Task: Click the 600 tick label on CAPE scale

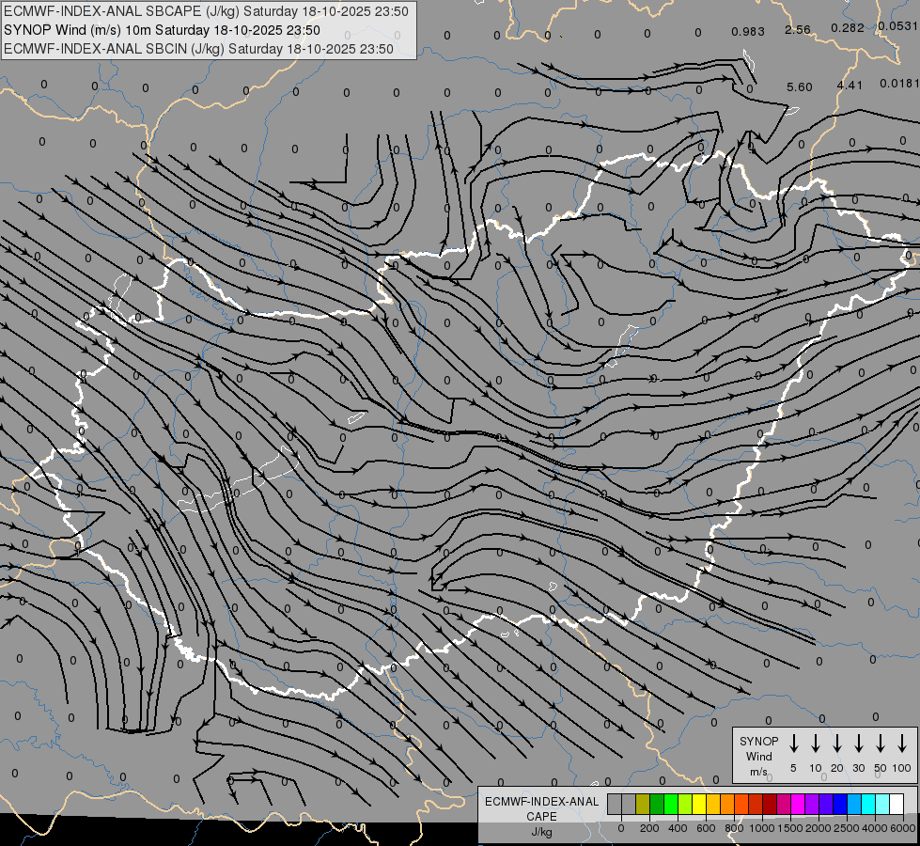Action: pyautogui.click(x=706, y=828)
